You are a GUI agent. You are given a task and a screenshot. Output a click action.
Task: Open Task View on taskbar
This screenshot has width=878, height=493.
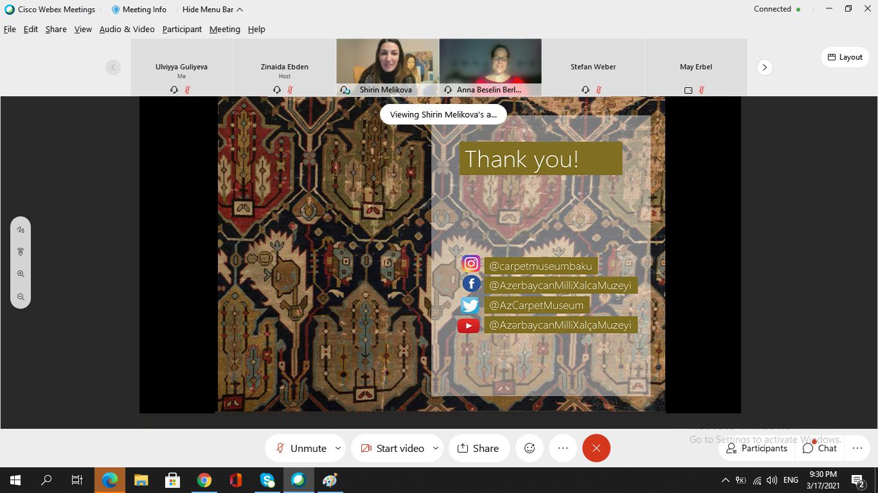[x=77, y=480]
